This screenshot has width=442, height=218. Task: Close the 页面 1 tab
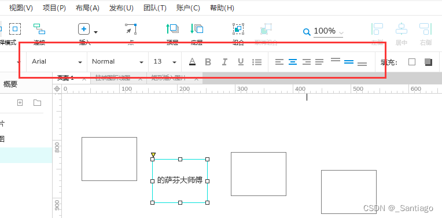coord(84,79)
